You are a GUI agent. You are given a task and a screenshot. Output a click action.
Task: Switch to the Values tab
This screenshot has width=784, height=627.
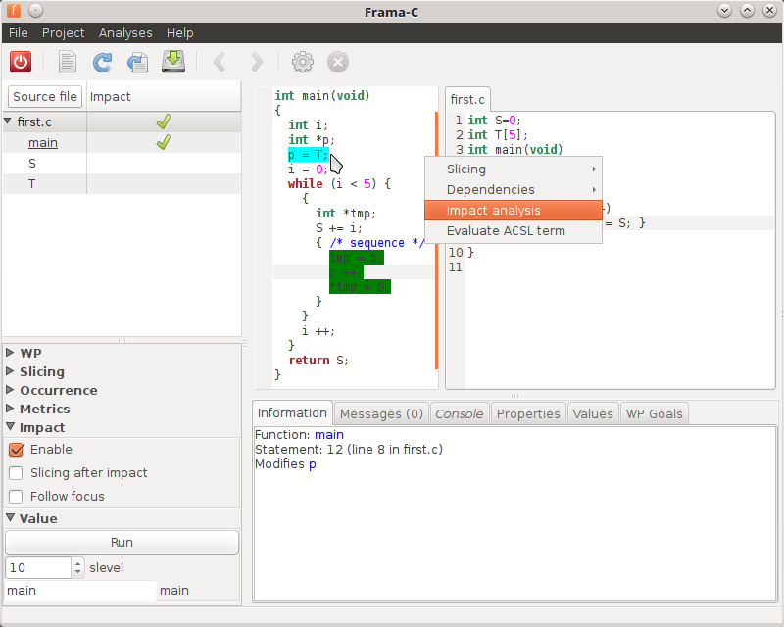pyautogui.click(x=593, y=414)
